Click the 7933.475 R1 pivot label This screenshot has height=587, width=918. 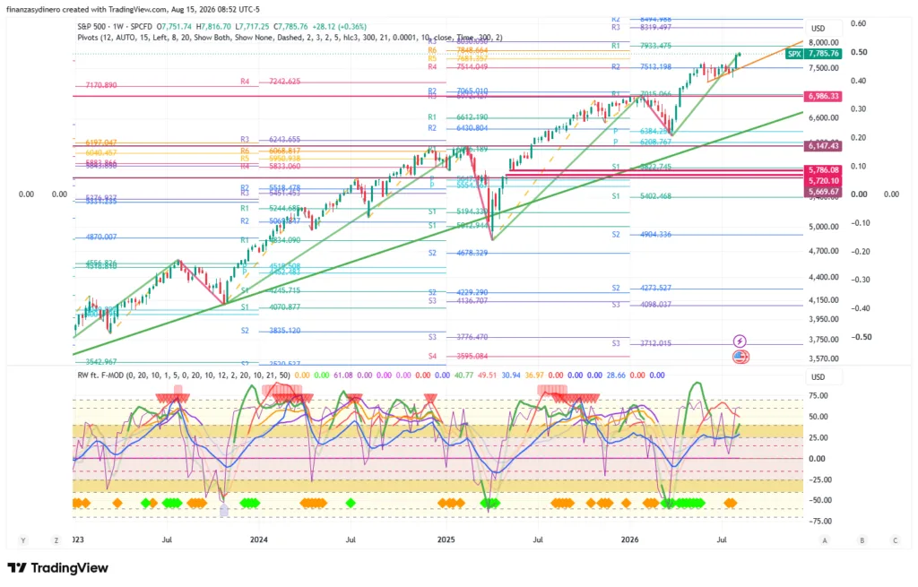click(x=655, y=46)
